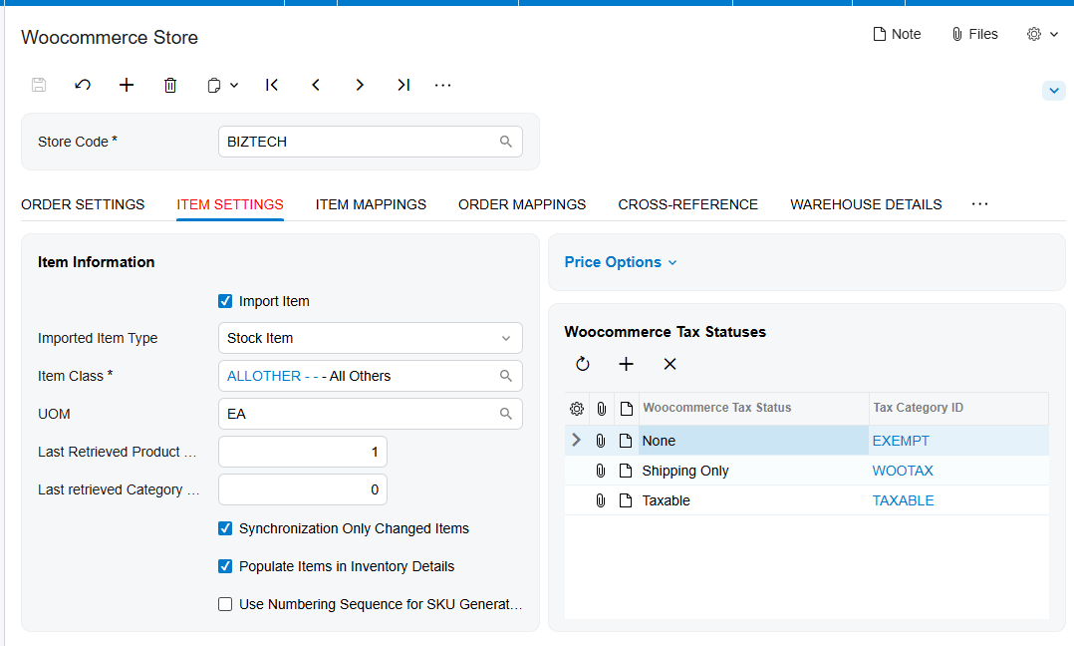Add a tax status row

pos(626,364)
